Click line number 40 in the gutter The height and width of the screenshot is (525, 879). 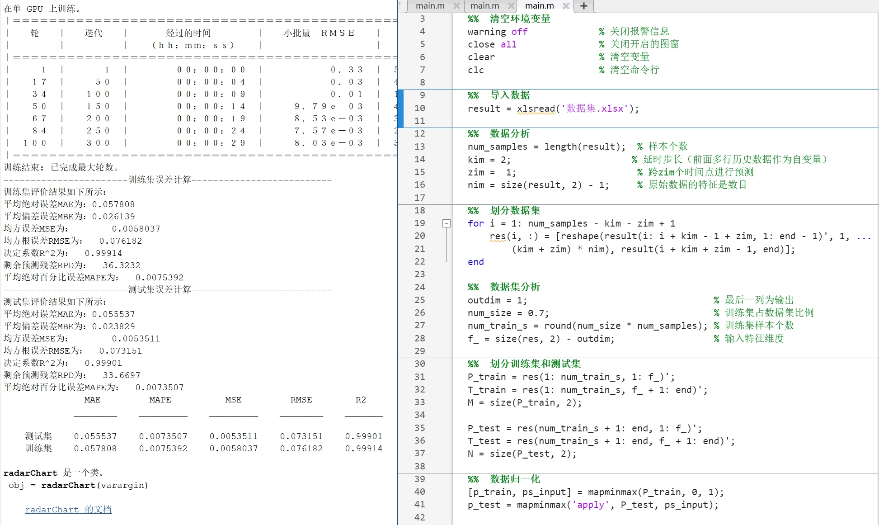[419, 492]
